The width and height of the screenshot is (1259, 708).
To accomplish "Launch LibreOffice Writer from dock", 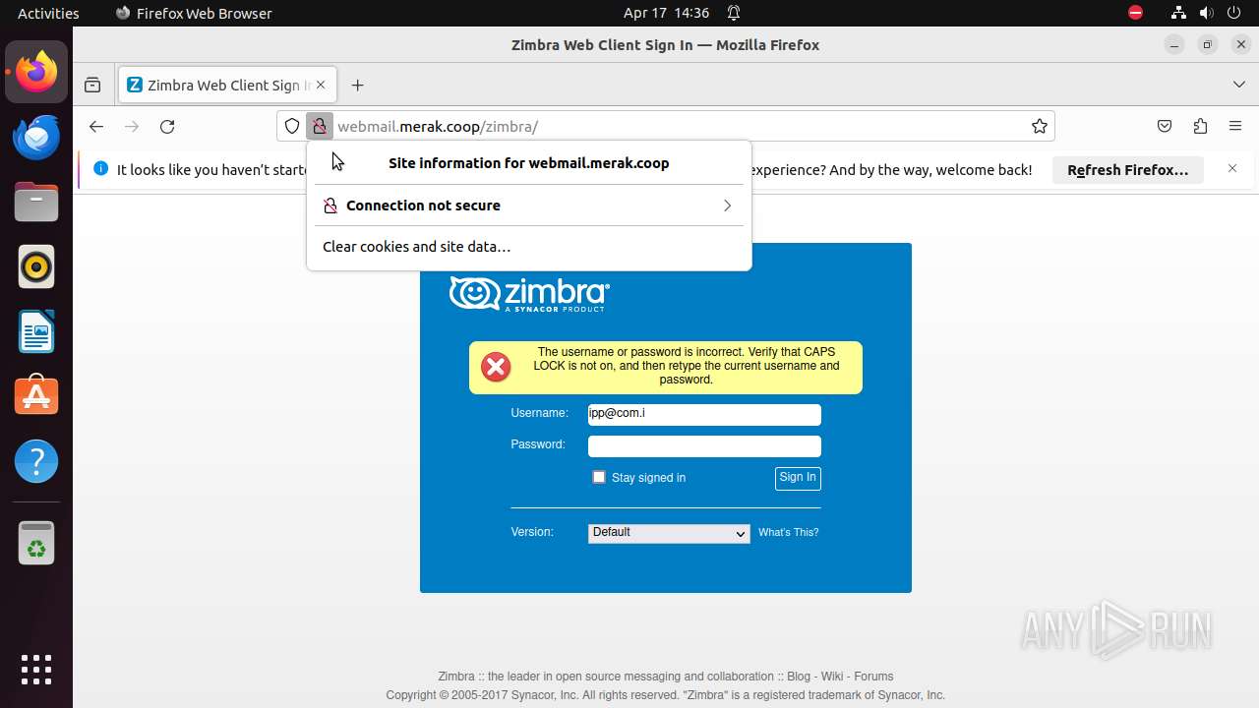I will pyautogui.click(x=36, y=331).
